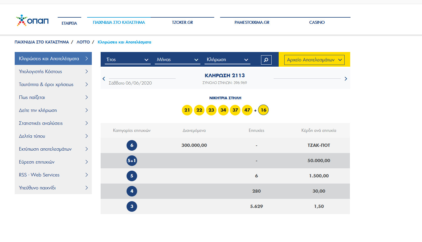The width and height of the screenshot is (422, 242).
Task: Open the Κλήρωση draw dropdown
Action: coord(227,60)
